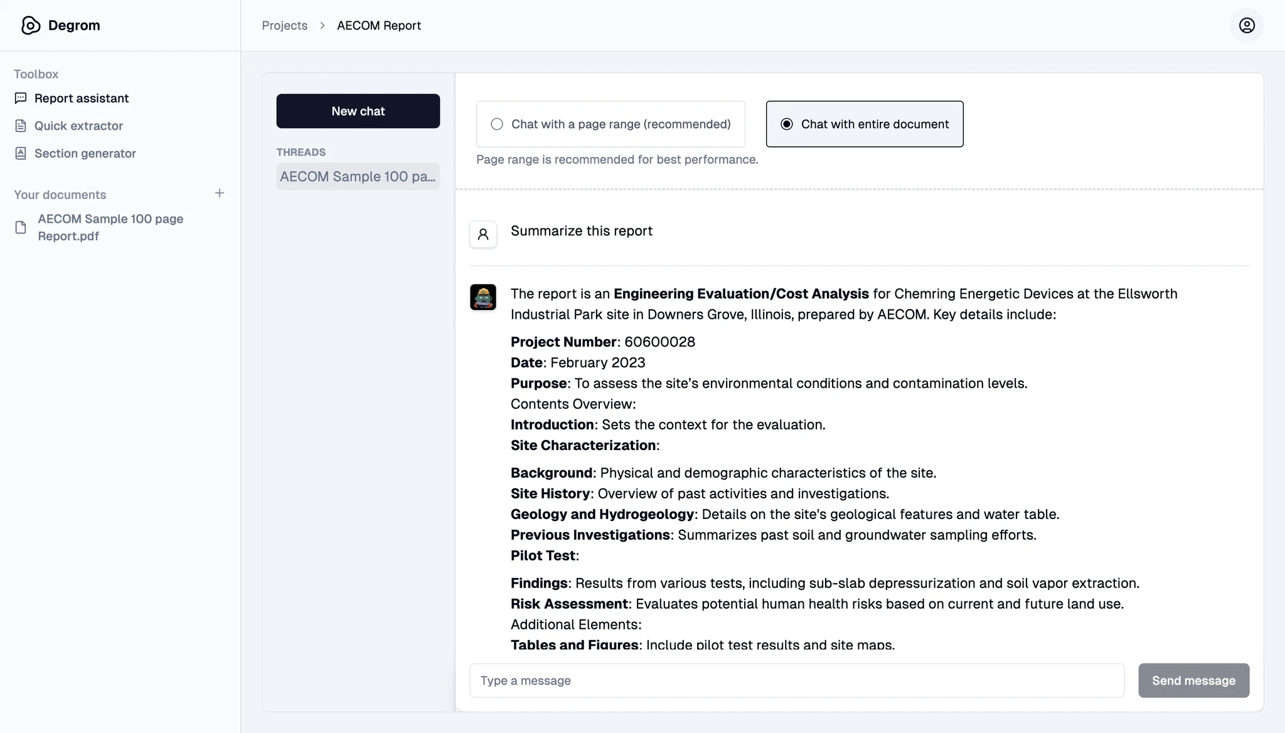The image size is (1285, 733).
Task: Click the user avatar next to Summarize message
Action: [x=483, y=234]
